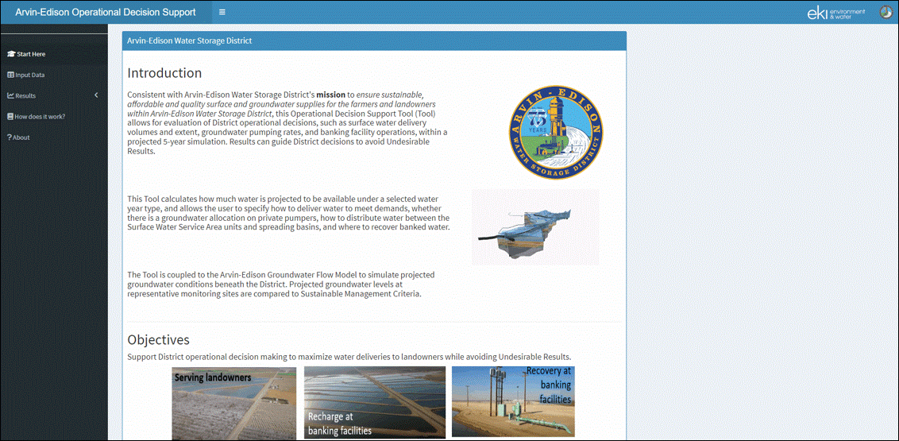This screenshot has width=899, height=441.
Task: Click the Recharge at banking facilities photo
Action: click(x=375, y=403)
